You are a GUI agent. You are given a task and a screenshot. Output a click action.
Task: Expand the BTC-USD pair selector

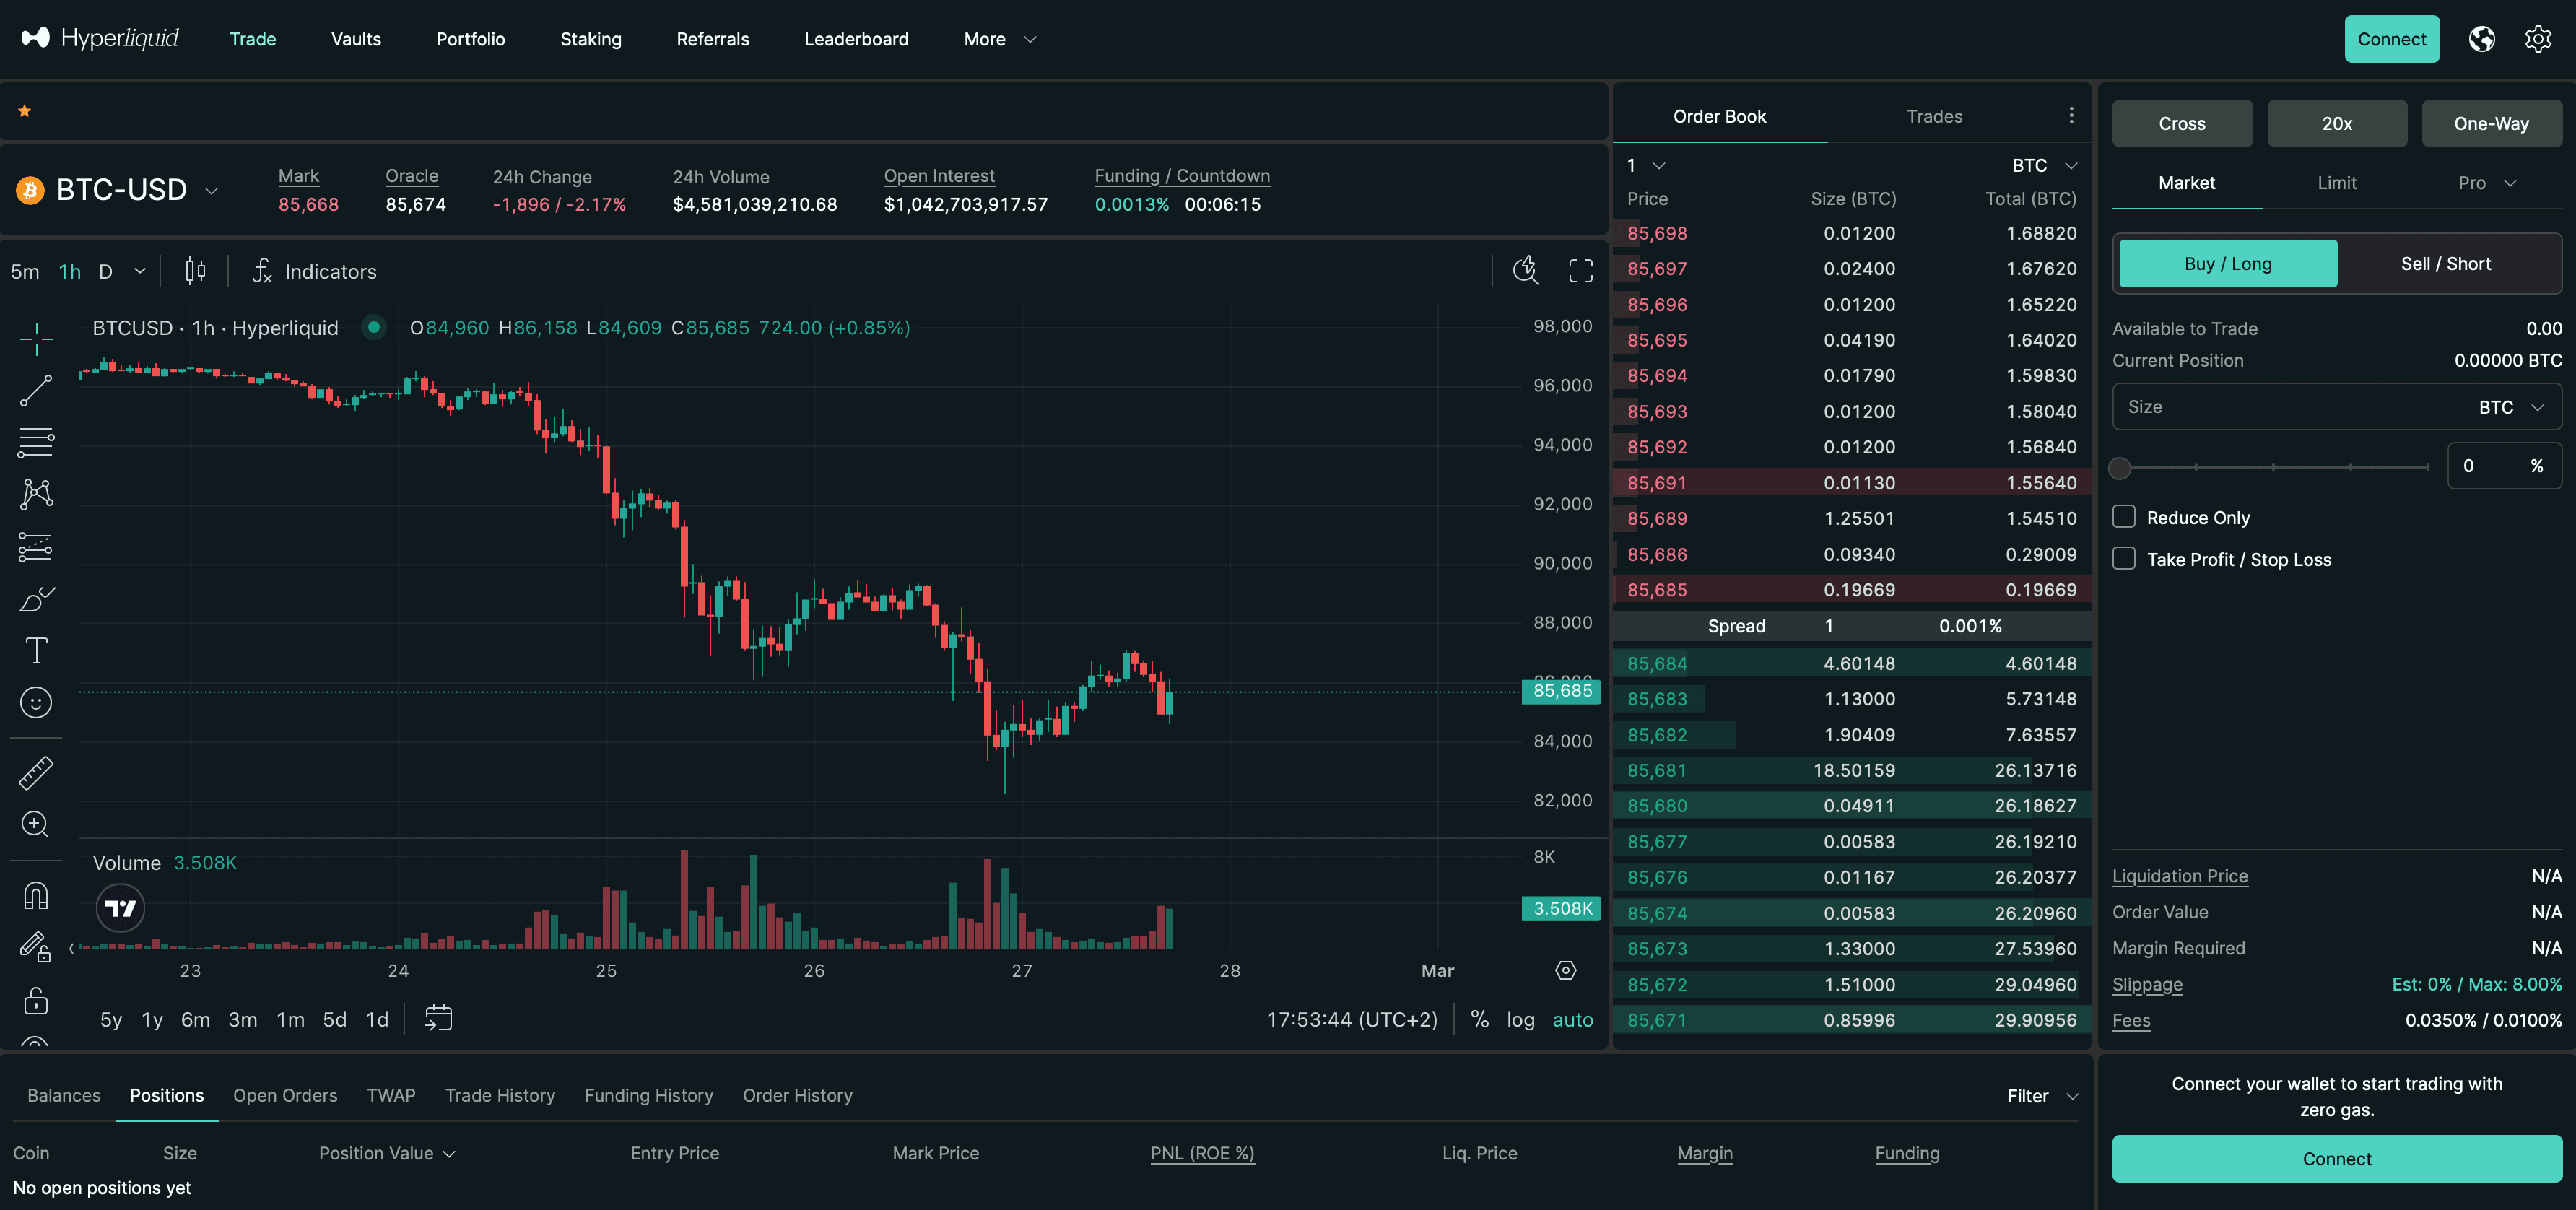click(211, 190)
